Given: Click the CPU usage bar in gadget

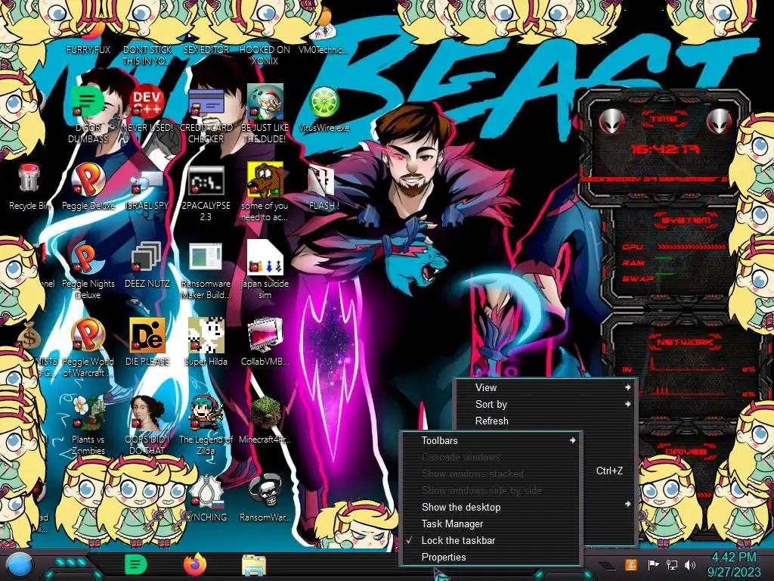Looking at the screenshot, I should tap(691, 247).
